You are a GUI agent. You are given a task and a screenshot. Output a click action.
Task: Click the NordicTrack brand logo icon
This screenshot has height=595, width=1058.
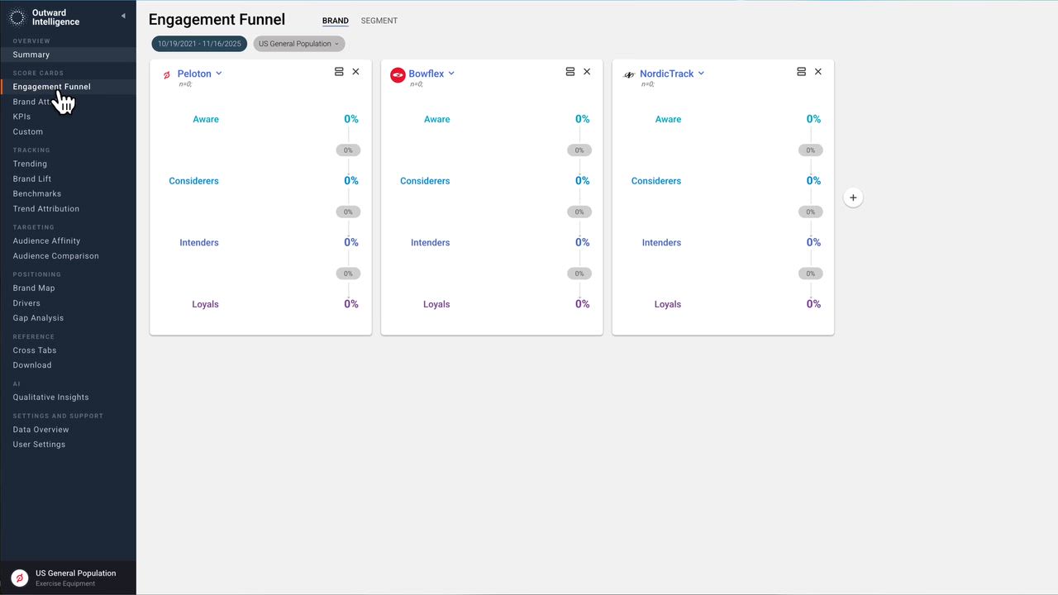[x=629, y=75]
